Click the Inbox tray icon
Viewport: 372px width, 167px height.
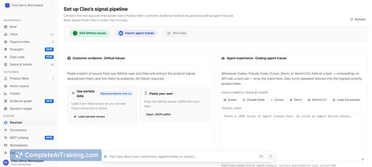6,34
